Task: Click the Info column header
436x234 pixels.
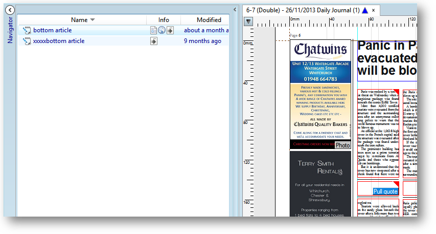Action: [164, 20]
